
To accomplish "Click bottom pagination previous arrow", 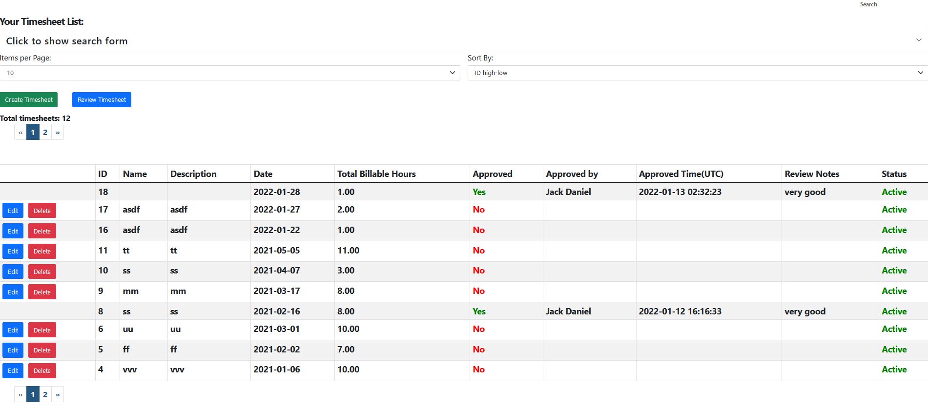I will [21, 394].
